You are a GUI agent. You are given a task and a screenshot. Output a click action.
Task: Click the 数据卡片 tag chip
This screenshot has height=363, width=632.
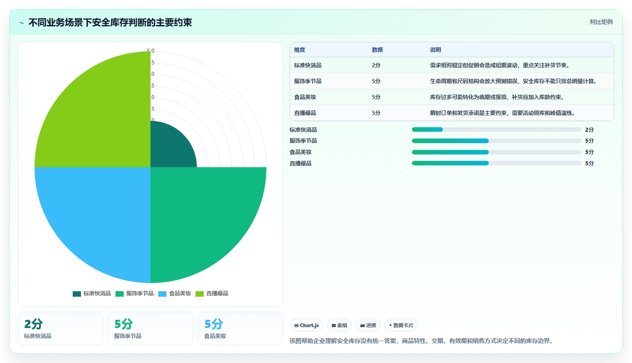(x=401, y=325)
